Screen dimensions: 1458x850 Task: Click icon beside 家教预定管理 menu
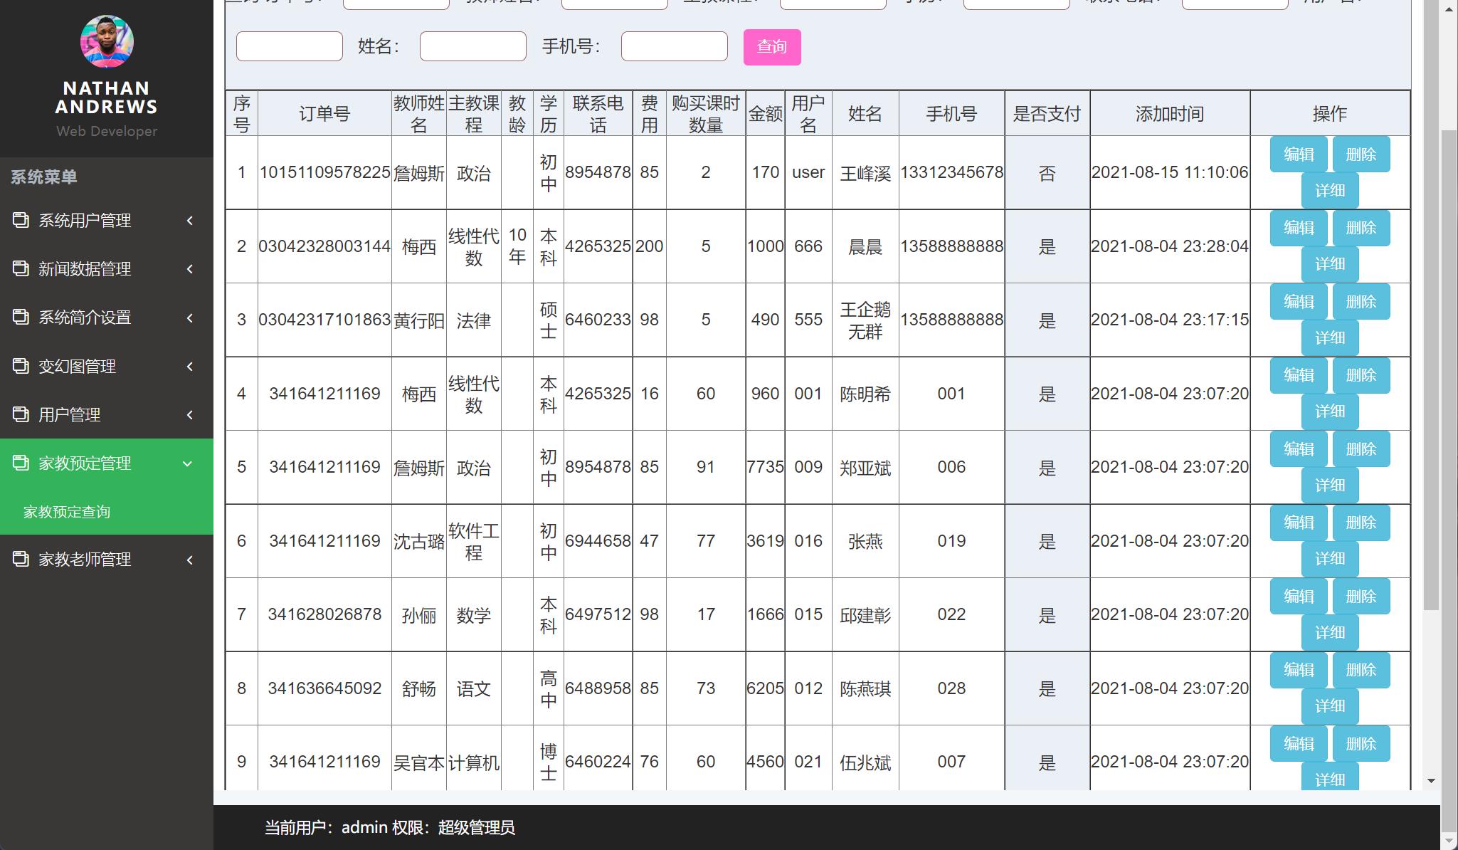pyautogui.click(x=21, y=463)
